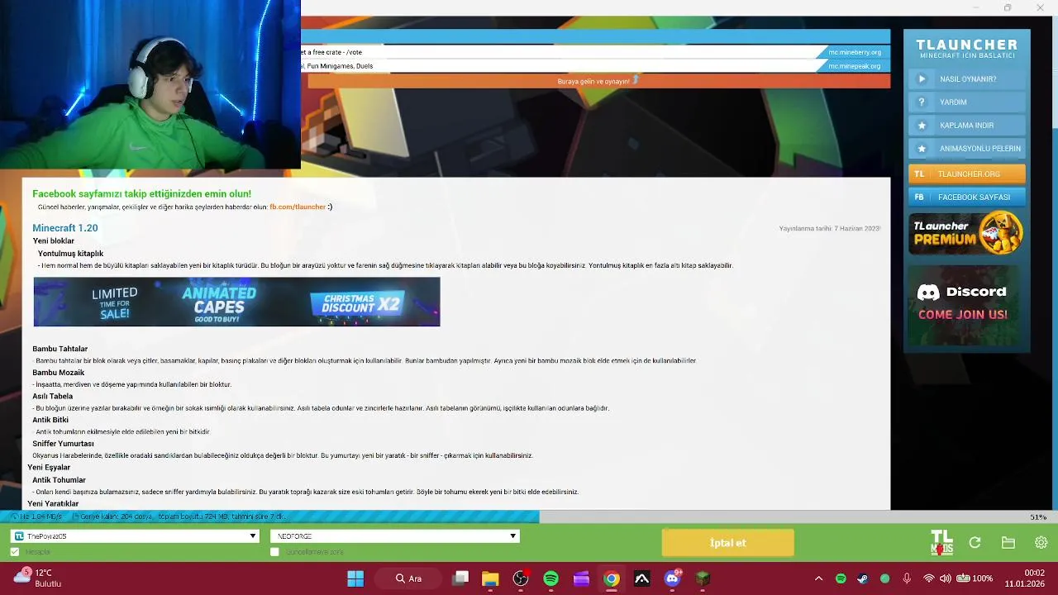Open Spotify from the taskbar

point(550,578)
